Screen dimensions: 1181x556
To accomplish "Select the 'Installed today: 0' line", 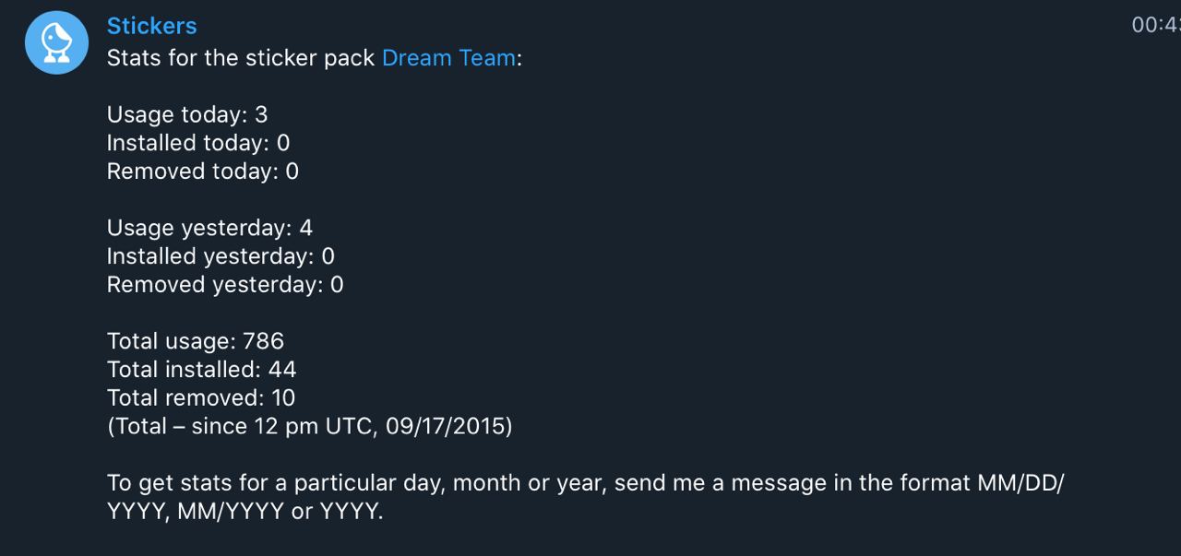I will [198, 143].
